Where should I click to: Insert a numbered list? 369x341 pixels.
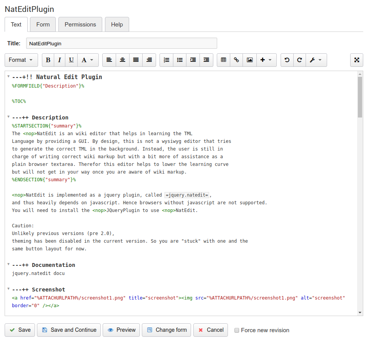166,60
